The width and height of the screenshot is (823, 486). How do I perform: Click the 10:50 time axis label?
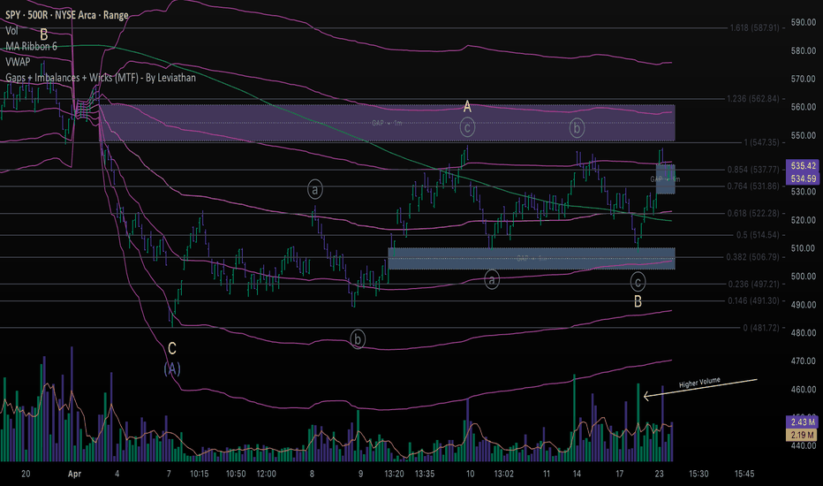[236, 474]
